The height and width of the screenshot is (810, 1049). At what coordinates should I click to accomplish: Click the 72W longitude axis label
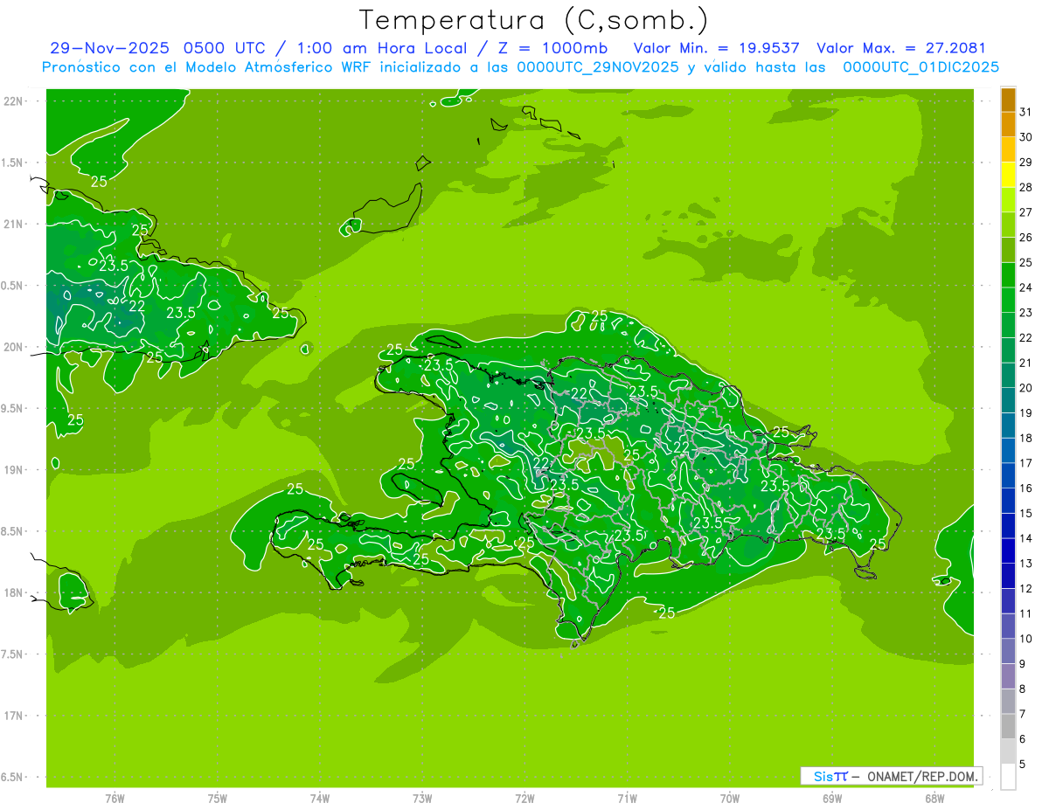click(524, 798)
